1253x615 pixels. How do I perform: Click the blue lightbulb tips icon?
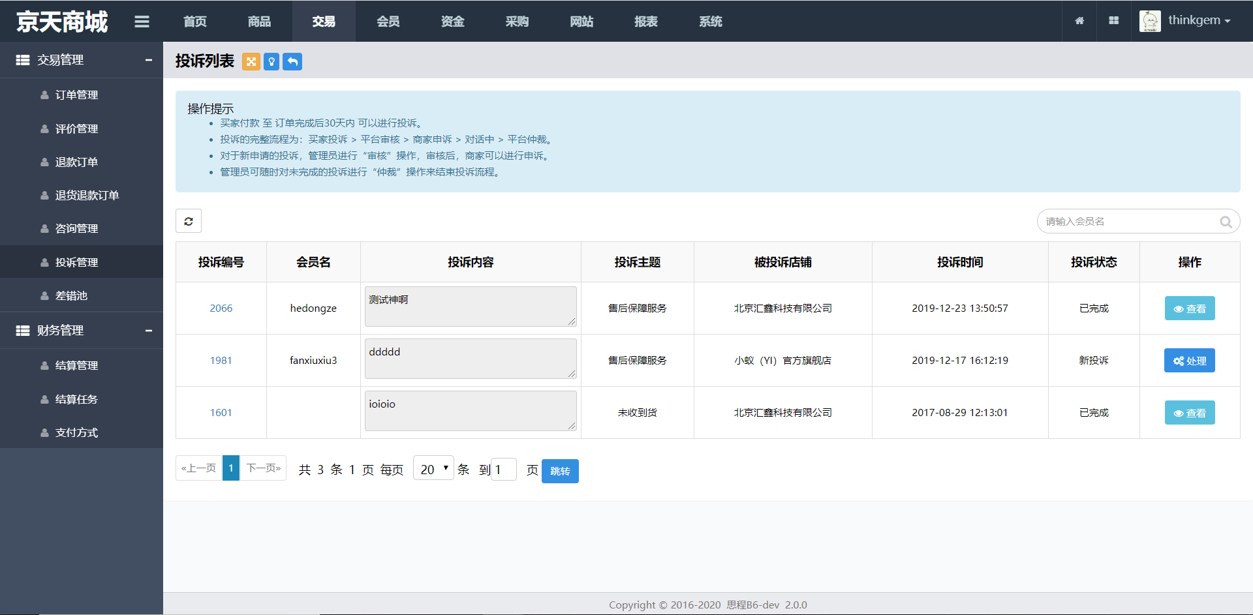pyautogui.click(x=271, y=62)
